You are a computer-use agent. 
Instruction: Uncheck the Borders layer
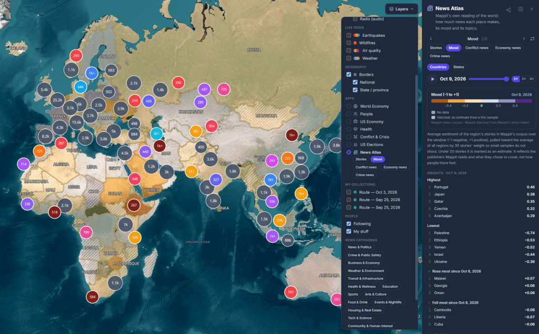(x=348, y=75)
